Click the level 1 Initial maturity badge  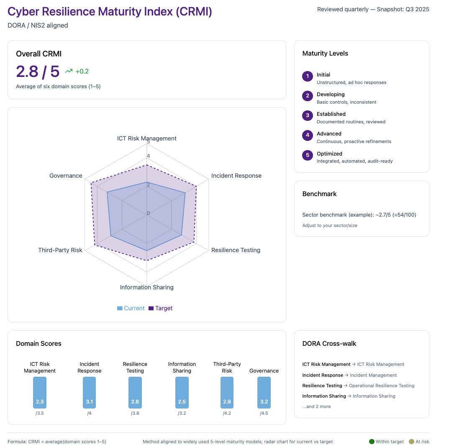coord(307,76)
